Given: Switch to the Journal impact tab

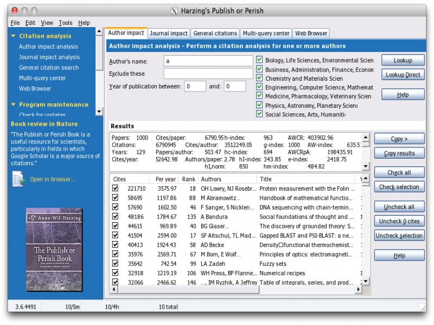Looking at the screenshot, I should tap(169, 34).
